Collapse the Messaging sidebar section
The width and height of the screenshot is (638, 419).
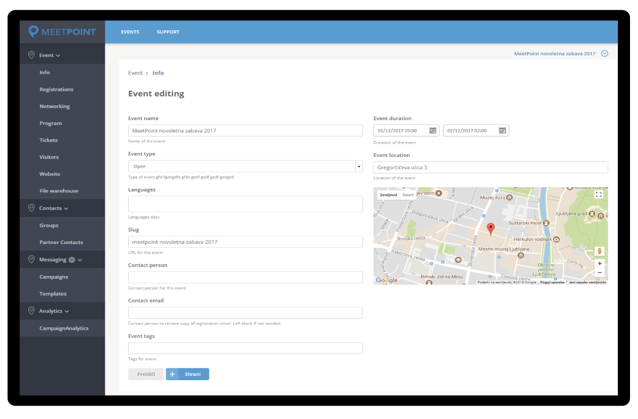pyautogui.click(x=80, y=260)
